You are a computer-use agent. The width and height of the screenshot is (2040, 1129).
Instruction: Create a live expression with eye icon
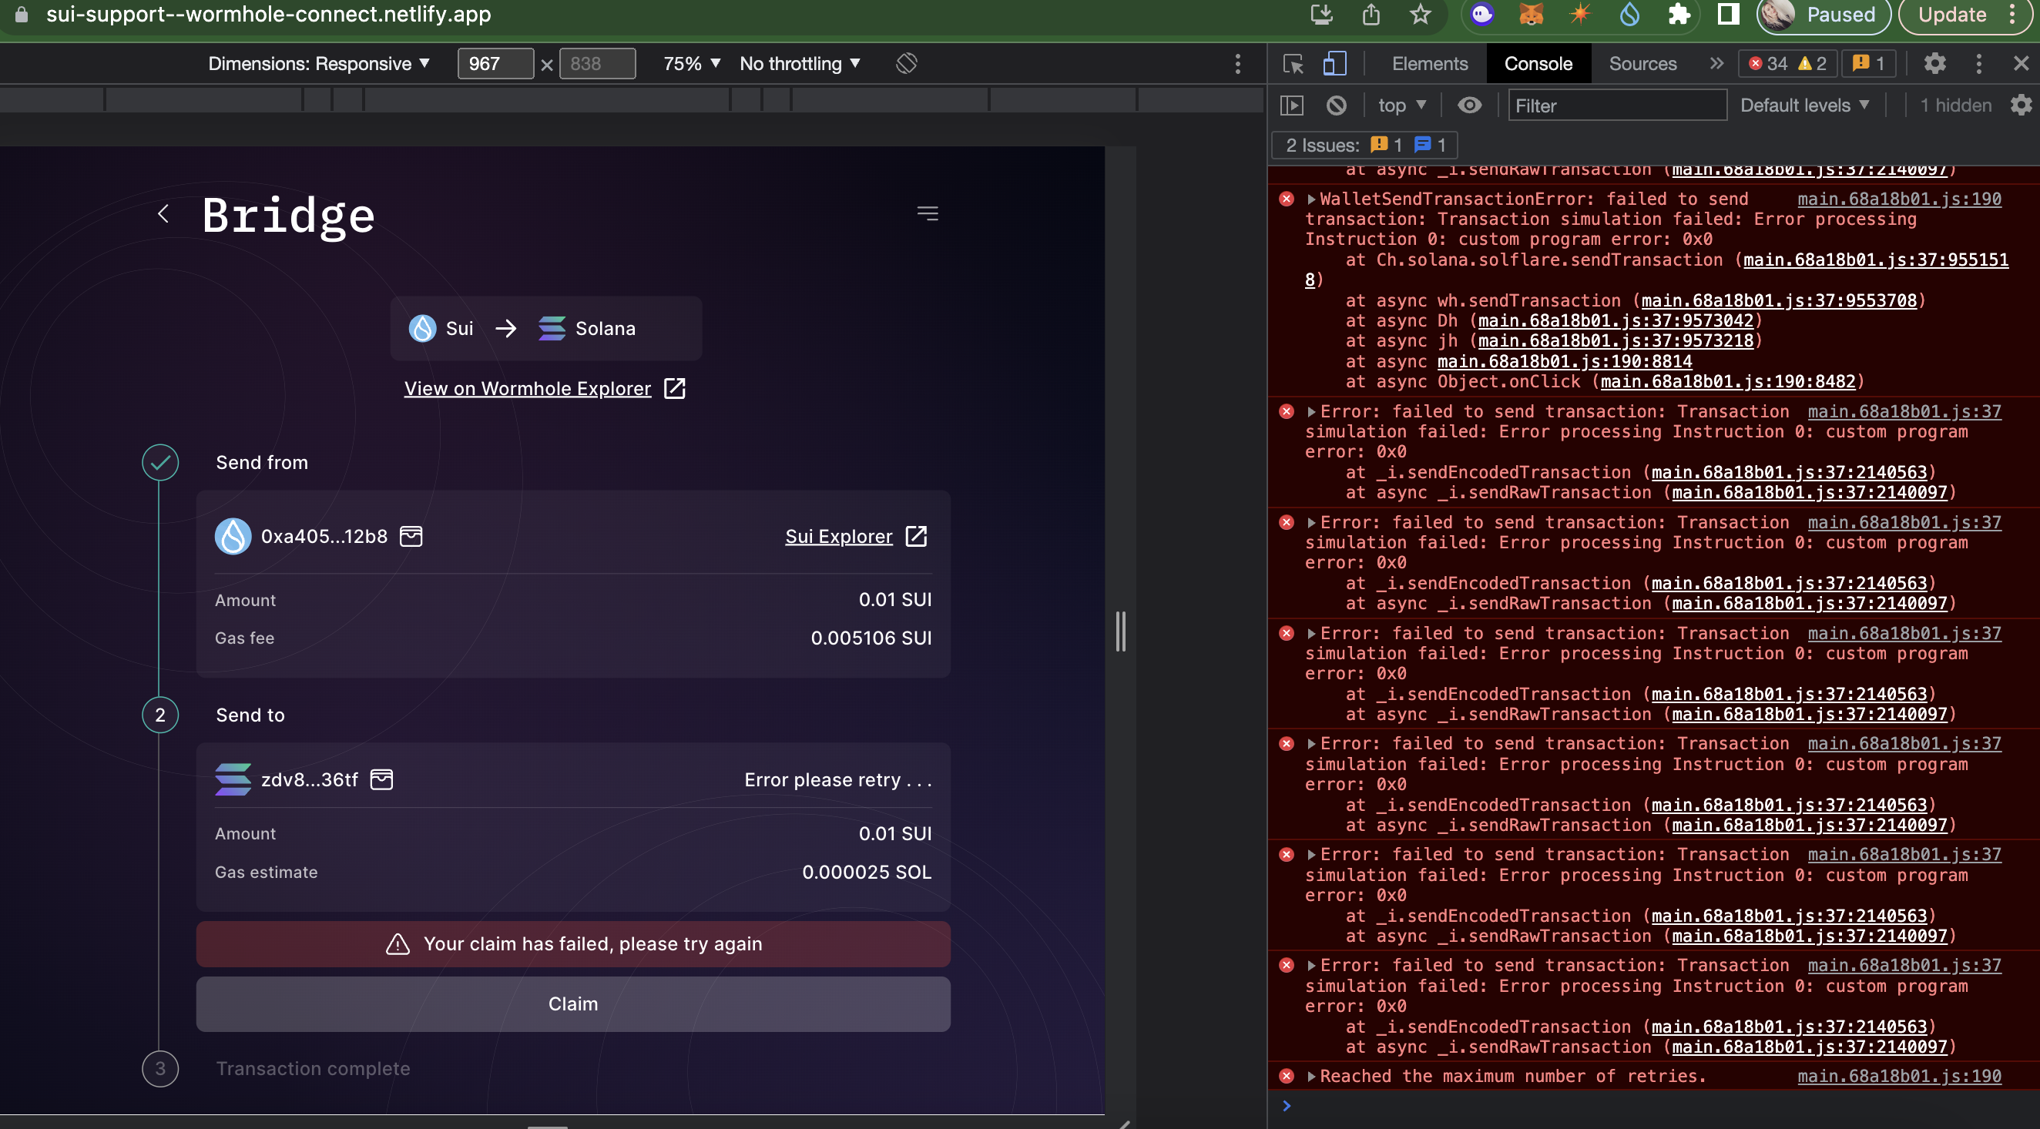[1469, 105]
